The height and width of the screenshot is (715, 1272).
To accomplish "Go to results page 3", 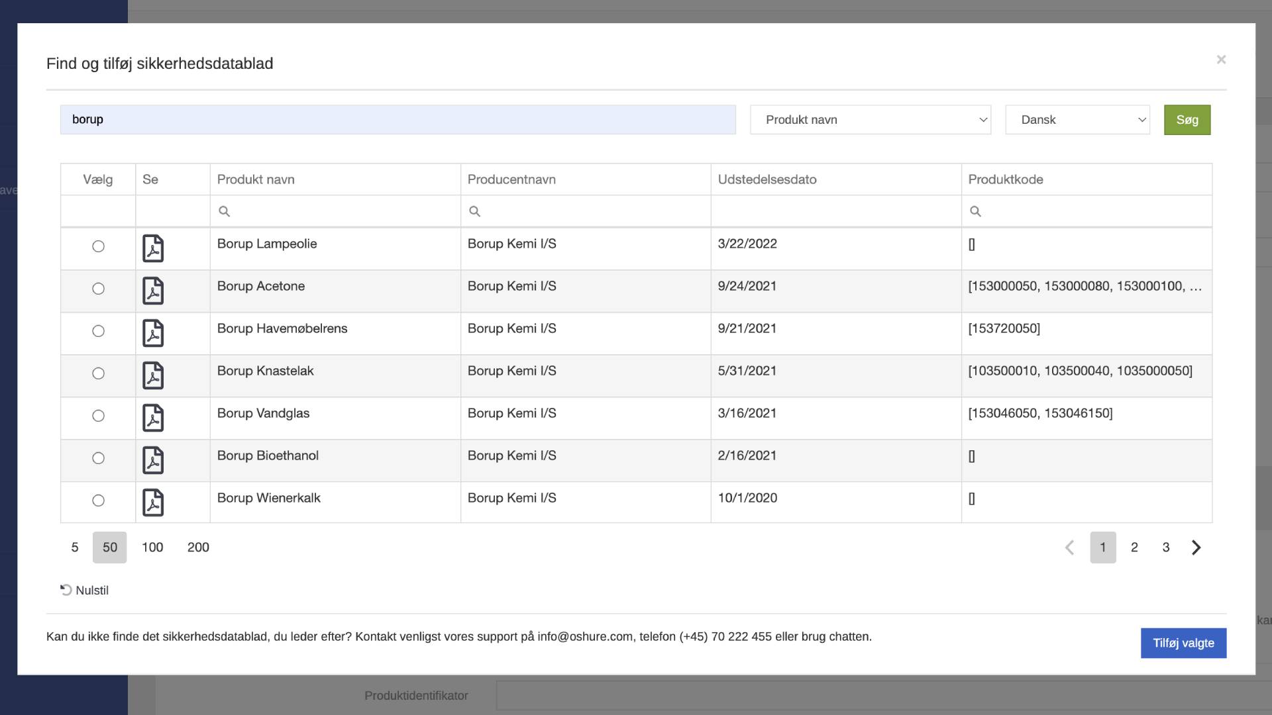I will coord(1166,548).
